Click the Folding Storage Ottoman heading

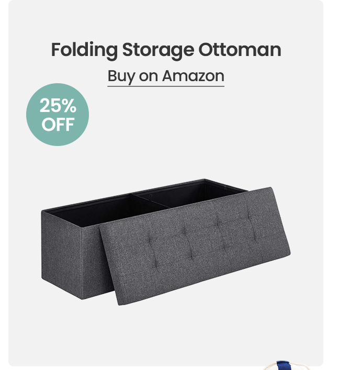coord(166,50)
